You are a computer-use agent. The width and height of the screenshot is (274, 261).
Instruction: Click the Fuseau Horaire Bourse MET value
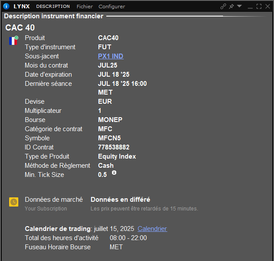pyautogui.click(x=116, y=247)
